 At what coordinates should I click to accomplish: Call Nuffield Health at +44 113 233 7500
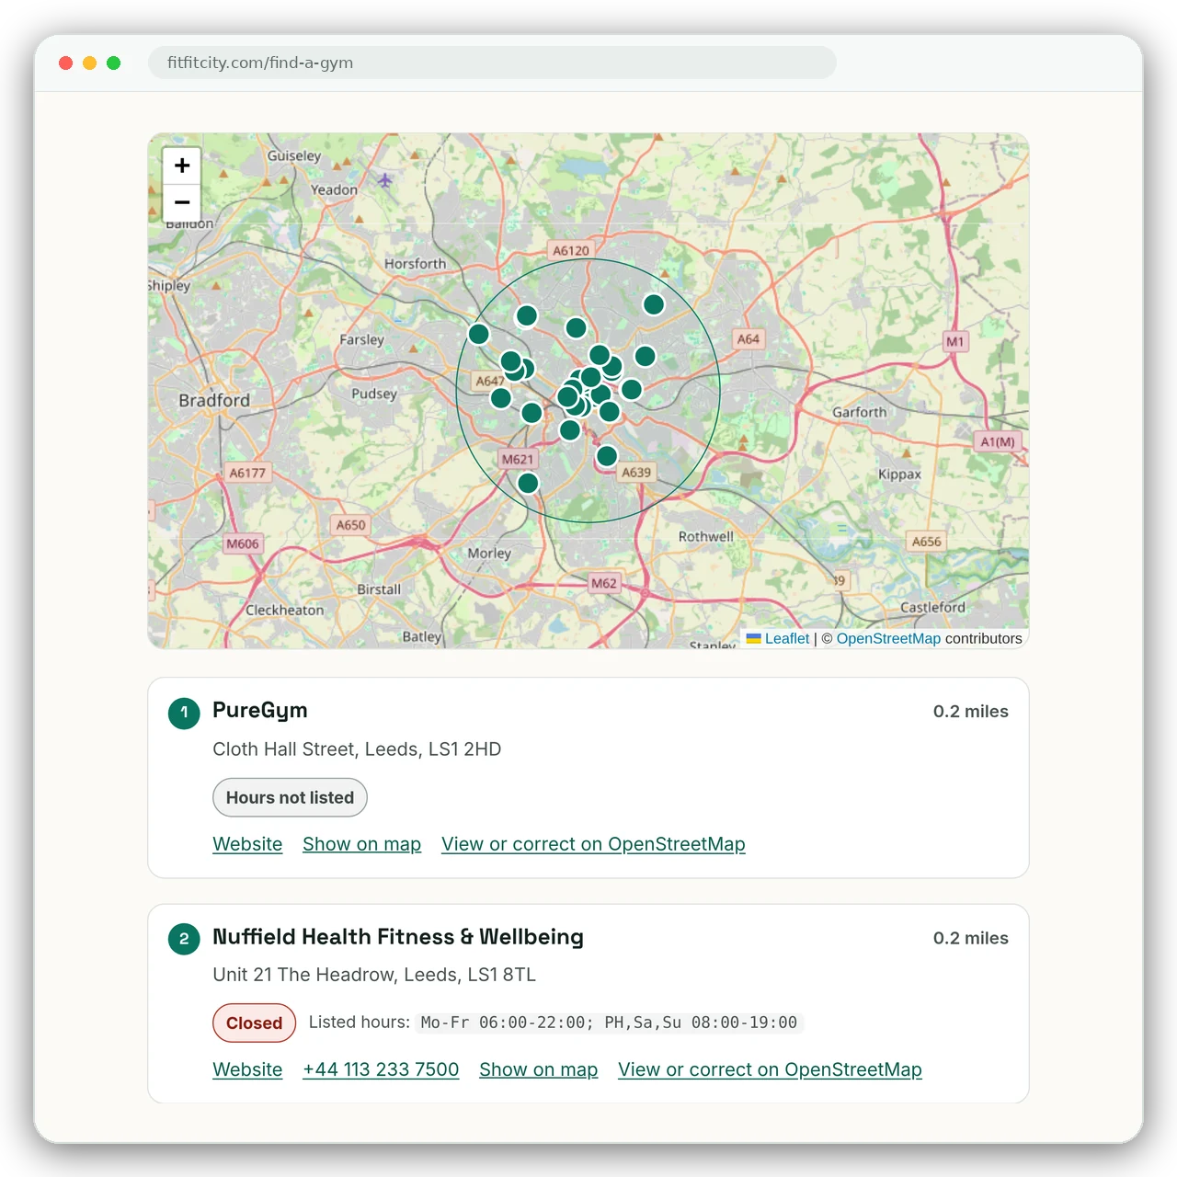pyautogui.click(x=381, y=1069)
